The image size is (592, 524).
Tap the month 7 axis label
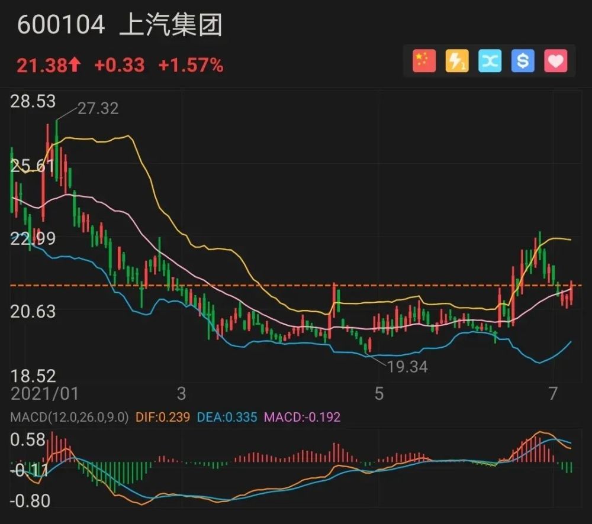tap(553, 394)
